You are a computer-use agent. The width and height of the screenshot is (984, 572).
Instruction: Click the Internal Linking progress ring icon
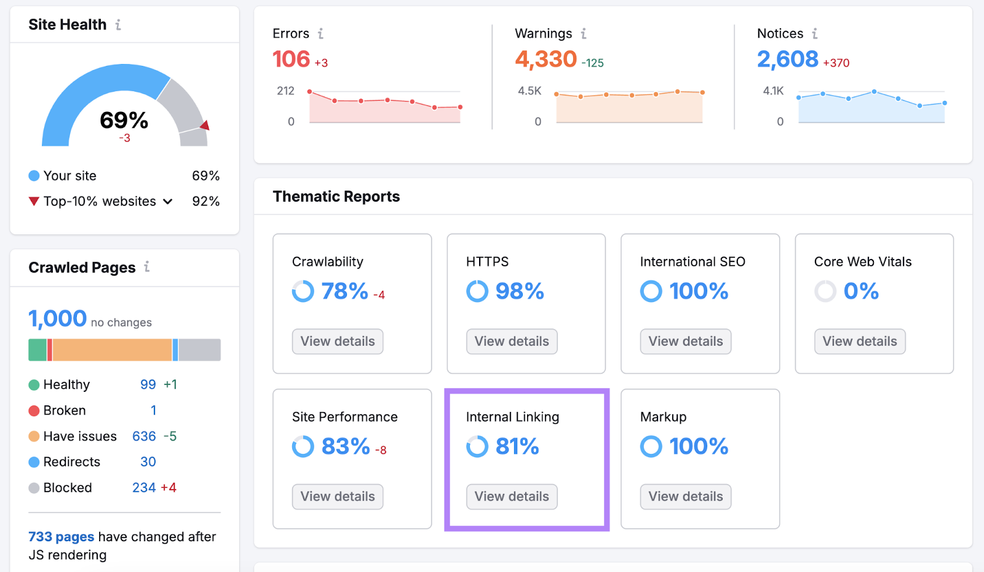[477, 447]
